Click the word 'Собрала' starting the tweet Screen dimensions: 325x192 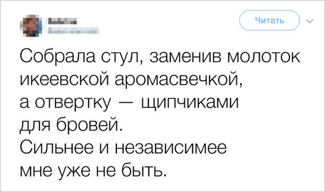pos(58,56)
